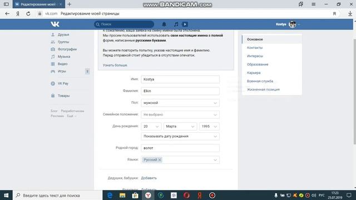
Task: Open the Разработчикам footer link
Action: coord(72,111)
